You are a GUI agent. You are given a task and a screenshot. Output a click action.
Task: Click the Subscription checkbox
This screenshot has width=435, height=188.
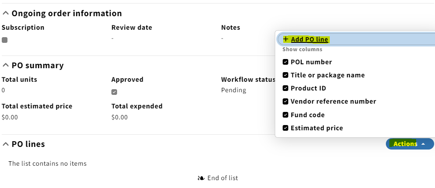4,40
